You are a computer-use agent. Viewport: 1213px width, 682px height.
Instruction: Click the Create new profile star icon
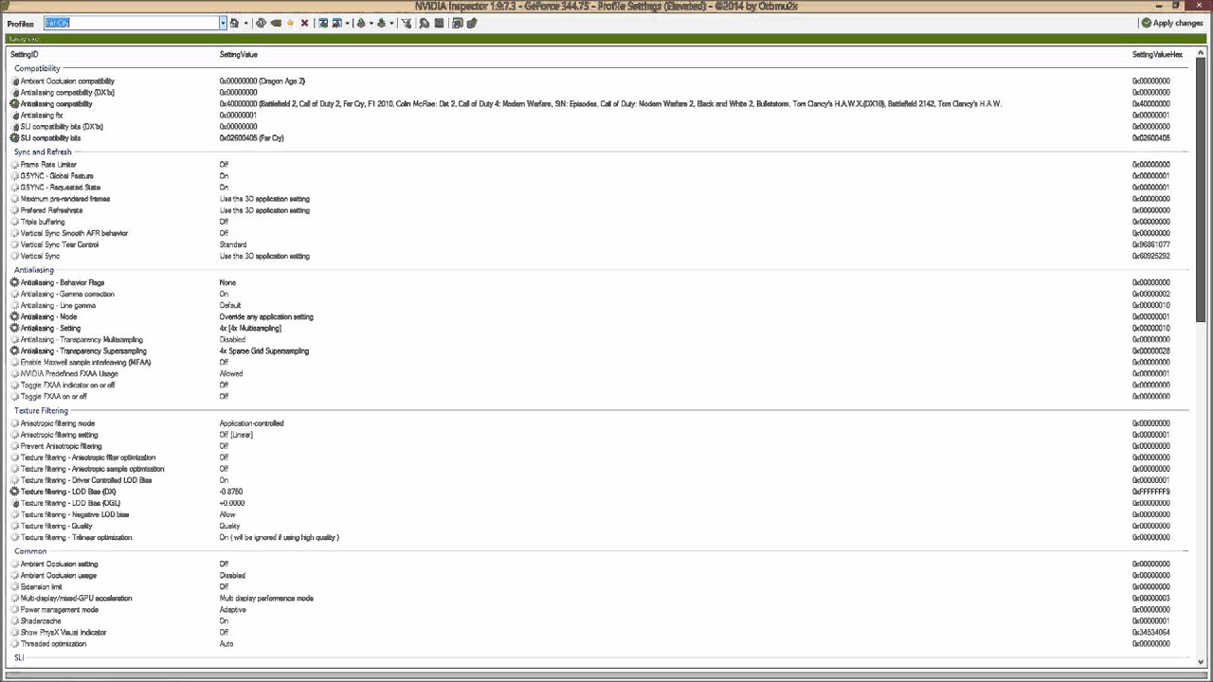tap(290, 23)
